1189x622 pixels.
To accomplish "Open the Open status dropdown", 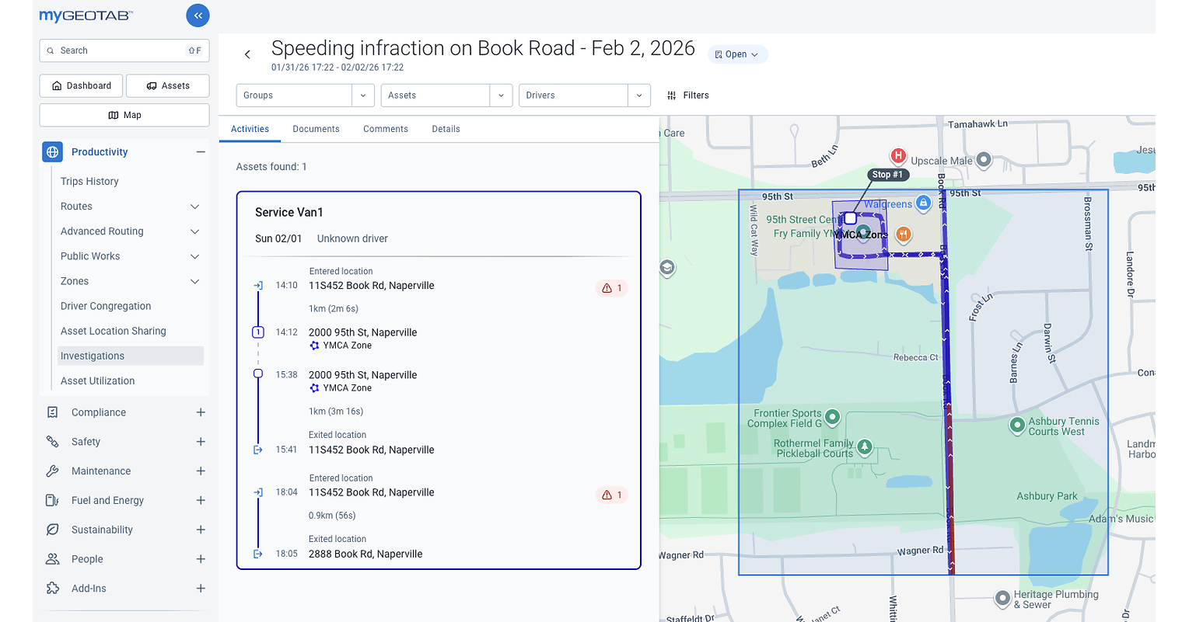I will 737,54.
